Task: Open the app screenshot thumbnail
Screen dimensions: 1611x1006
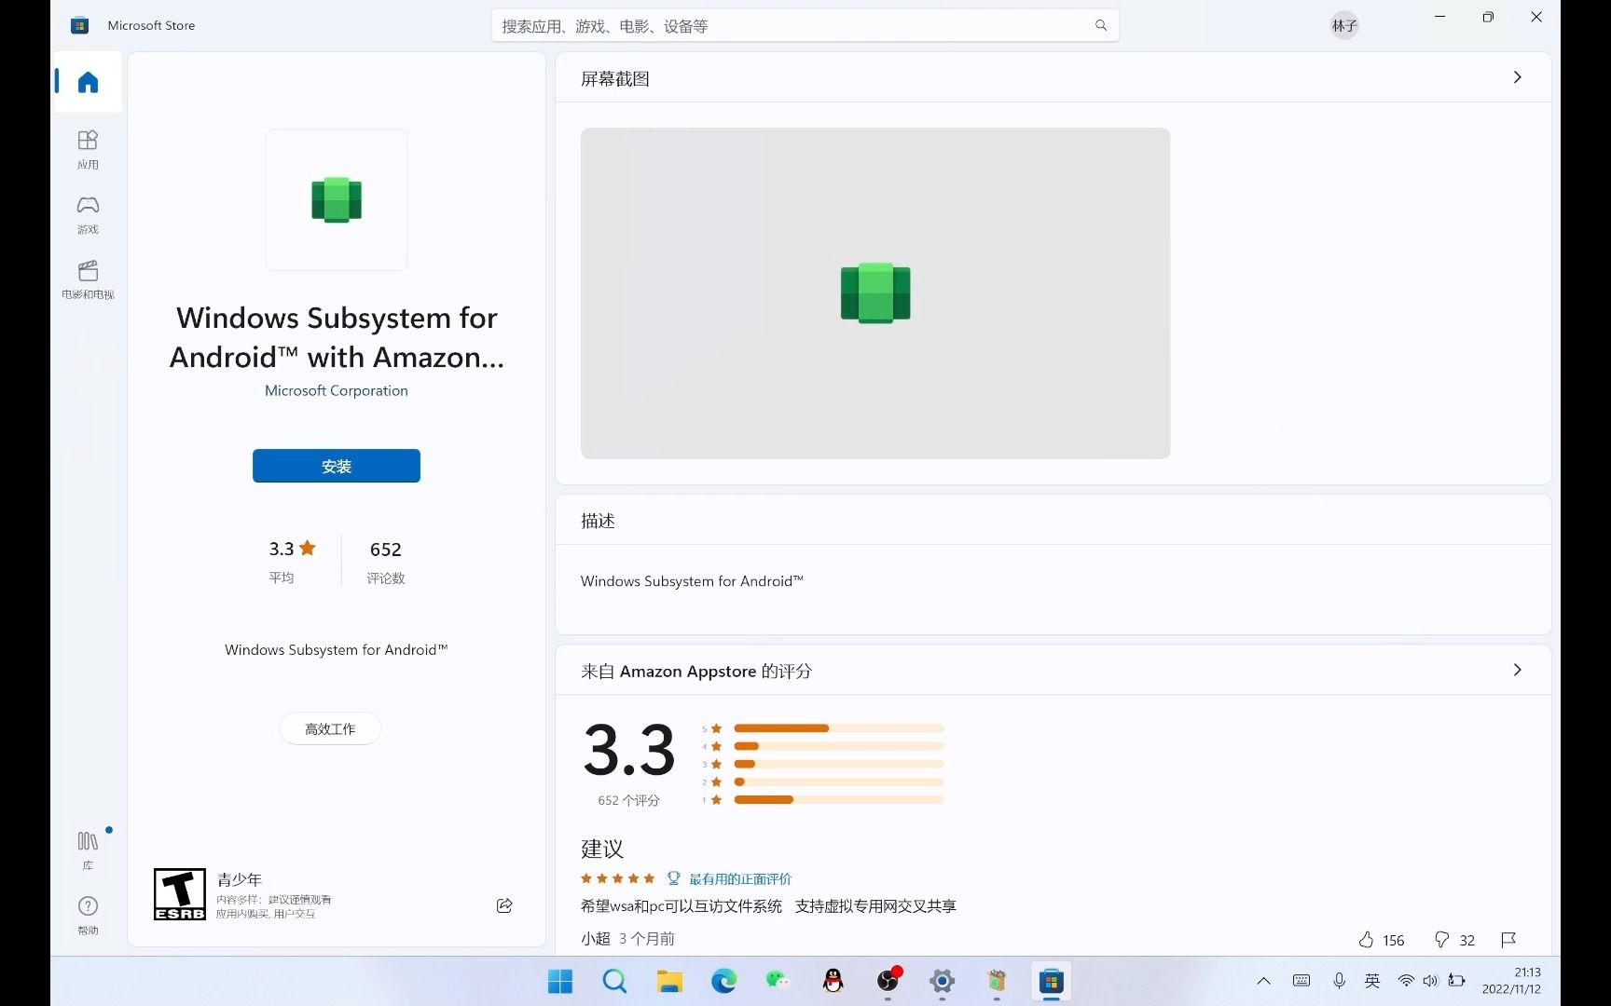Action: [x=875, y=293]
